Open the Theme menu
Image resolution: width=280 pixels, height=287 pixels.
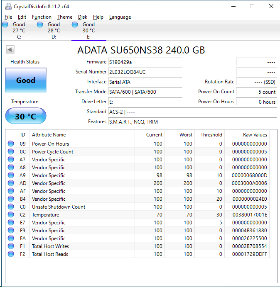click(65, 17)
